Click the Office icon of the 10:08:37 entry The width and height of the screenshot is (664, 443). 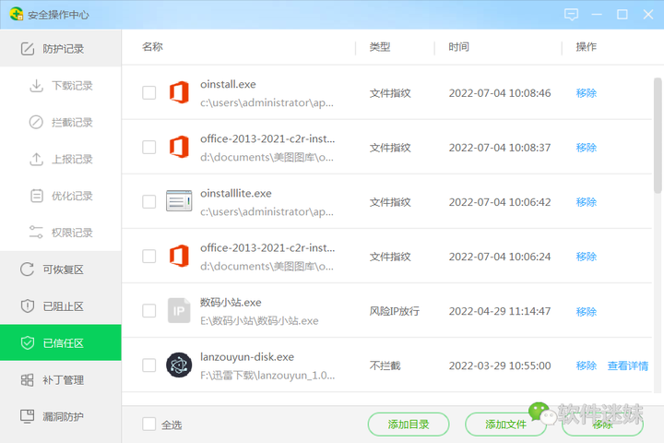click(x=179, y=147)
